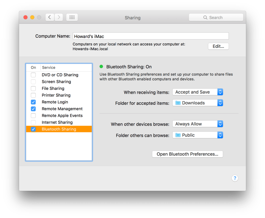Click the Edit... button
Viewport: 265px width, 218px height.
(x=218, y=46)
